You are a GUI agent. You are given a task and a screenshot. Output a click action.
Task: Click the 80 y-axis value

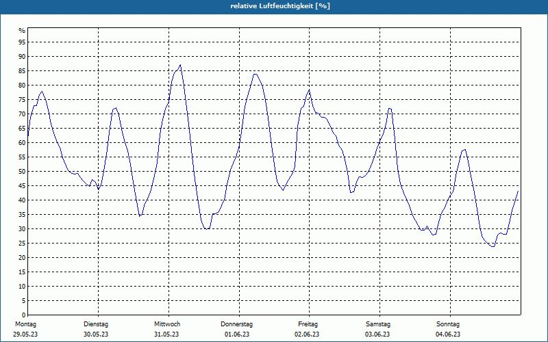[22, 85]
